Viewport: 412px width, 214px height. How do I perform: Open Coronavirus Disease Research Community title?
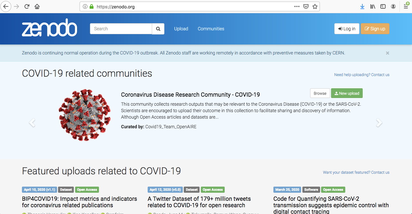coord(191,95)
